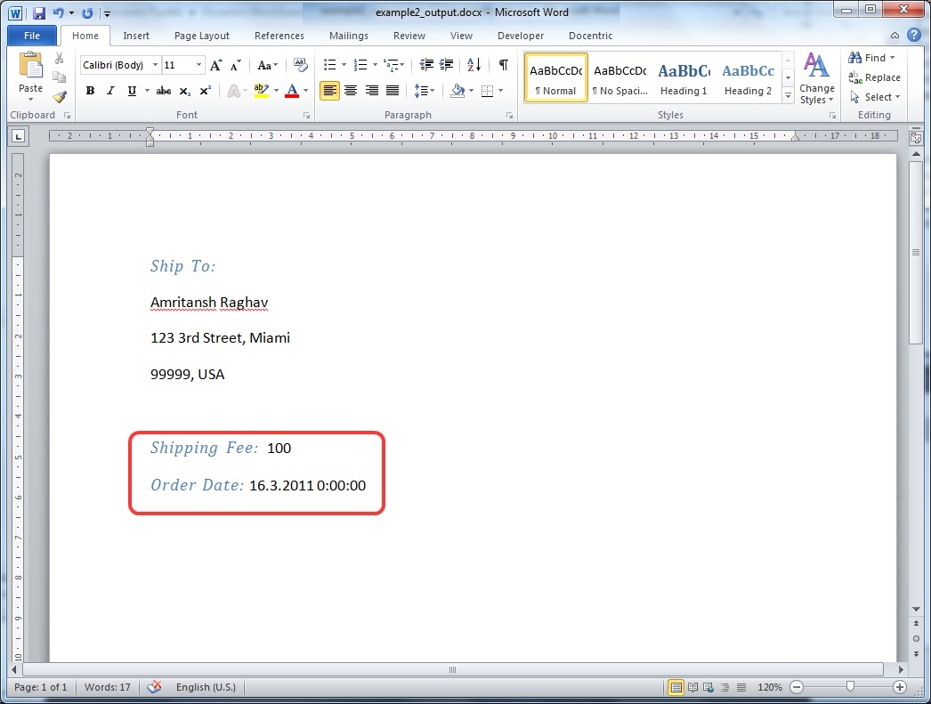The image size is (931, 704).
Task: Switch to the Page Layout tab
Action: point(202,36)
